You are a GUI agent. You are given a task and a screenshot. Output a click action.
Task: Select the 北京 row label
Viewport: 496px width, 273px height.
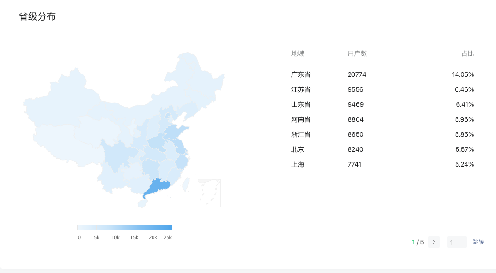298,149
